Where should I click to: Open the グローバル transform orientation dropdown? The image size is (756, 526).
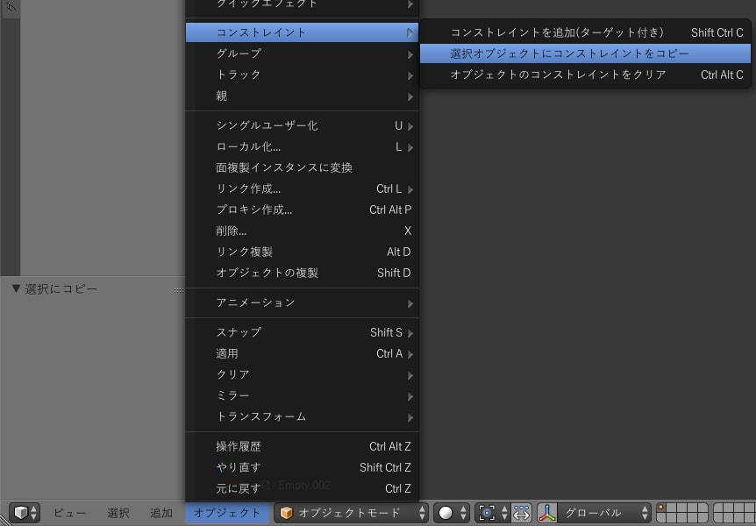[x=604, y=513]
